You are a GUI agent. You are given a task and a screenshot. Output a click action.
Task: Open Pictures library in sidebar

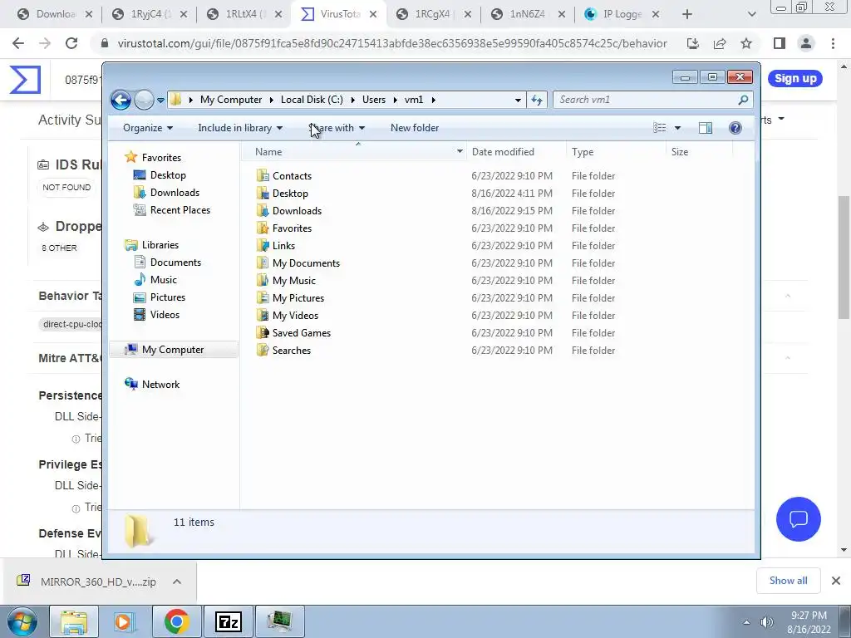point(167,297)
